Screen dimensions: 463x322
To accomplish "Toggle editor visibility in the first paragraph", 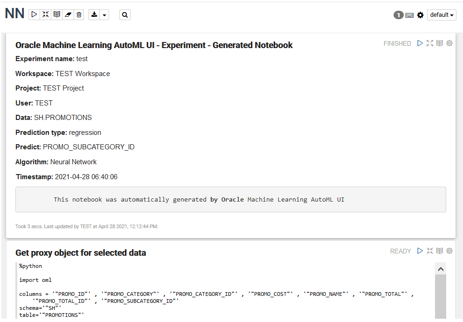I will (429, 43).
